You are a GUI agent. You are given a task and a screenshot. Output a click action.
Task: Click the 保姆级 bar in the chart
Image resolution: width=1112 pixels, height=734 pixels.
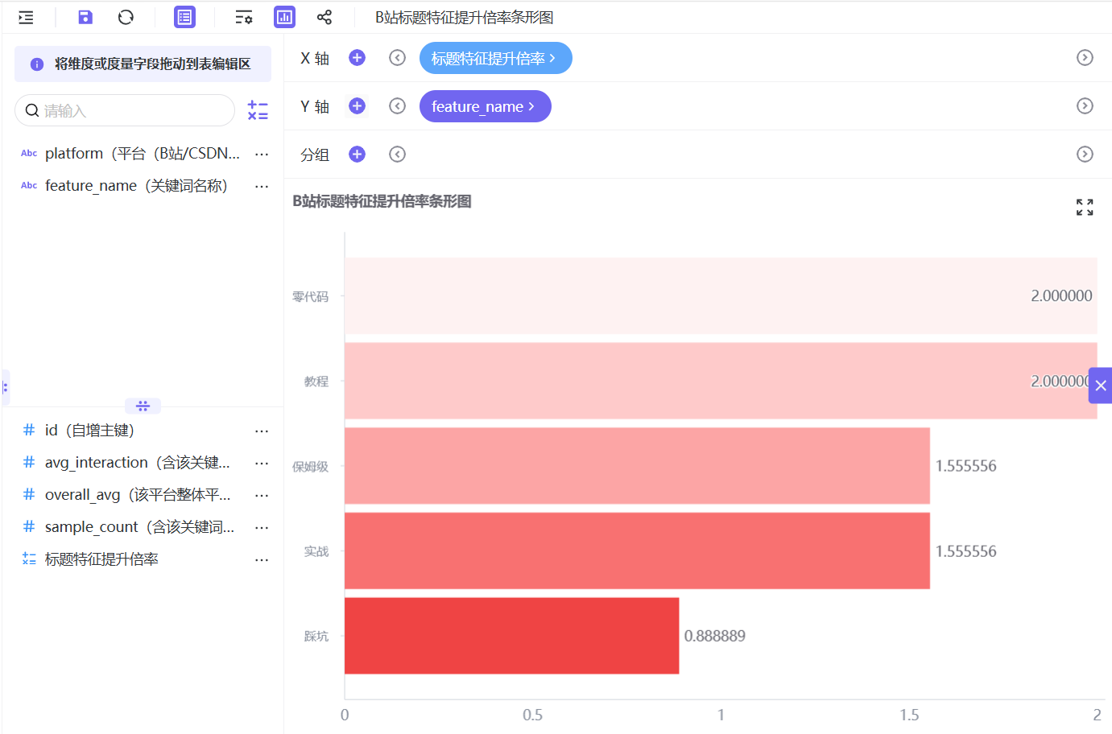(x=637, y=466)
